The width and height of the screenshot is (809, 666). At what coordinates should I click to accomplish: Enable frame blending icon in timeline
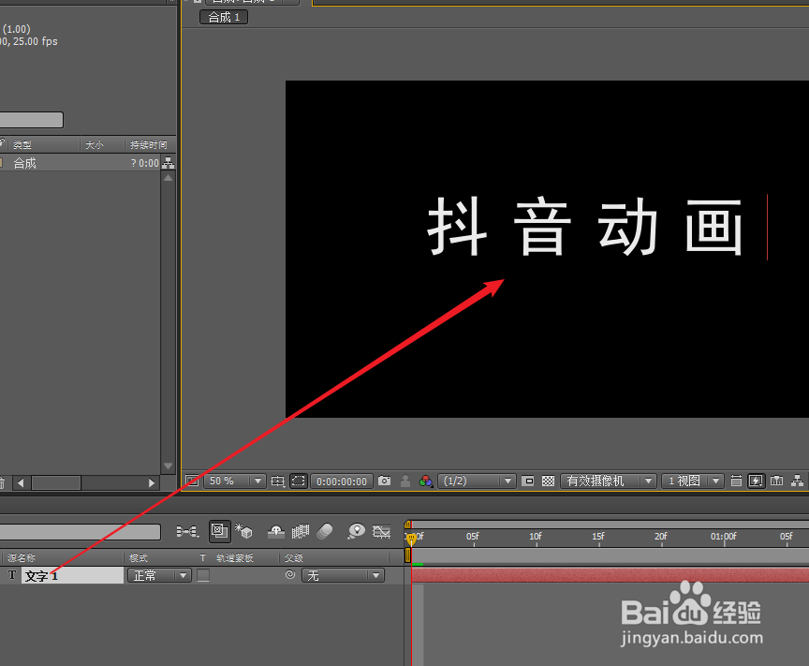(x=301, y=531)
